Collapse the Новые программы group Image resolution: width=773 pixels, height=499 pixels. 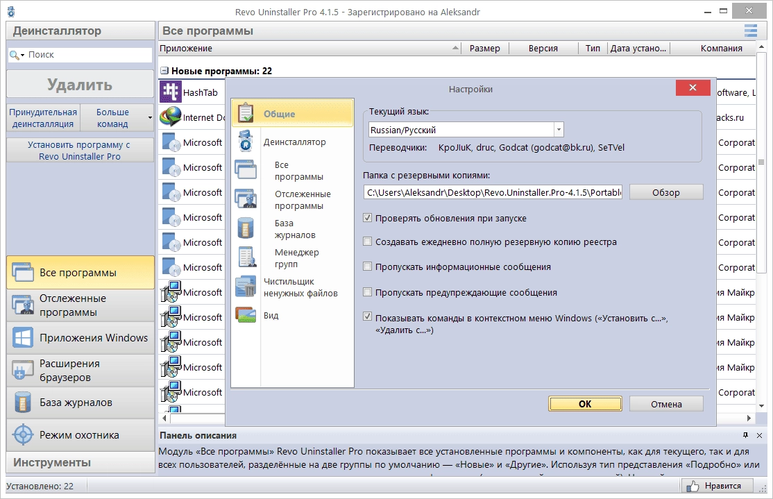pyautogui.click(x=164, y=71)
